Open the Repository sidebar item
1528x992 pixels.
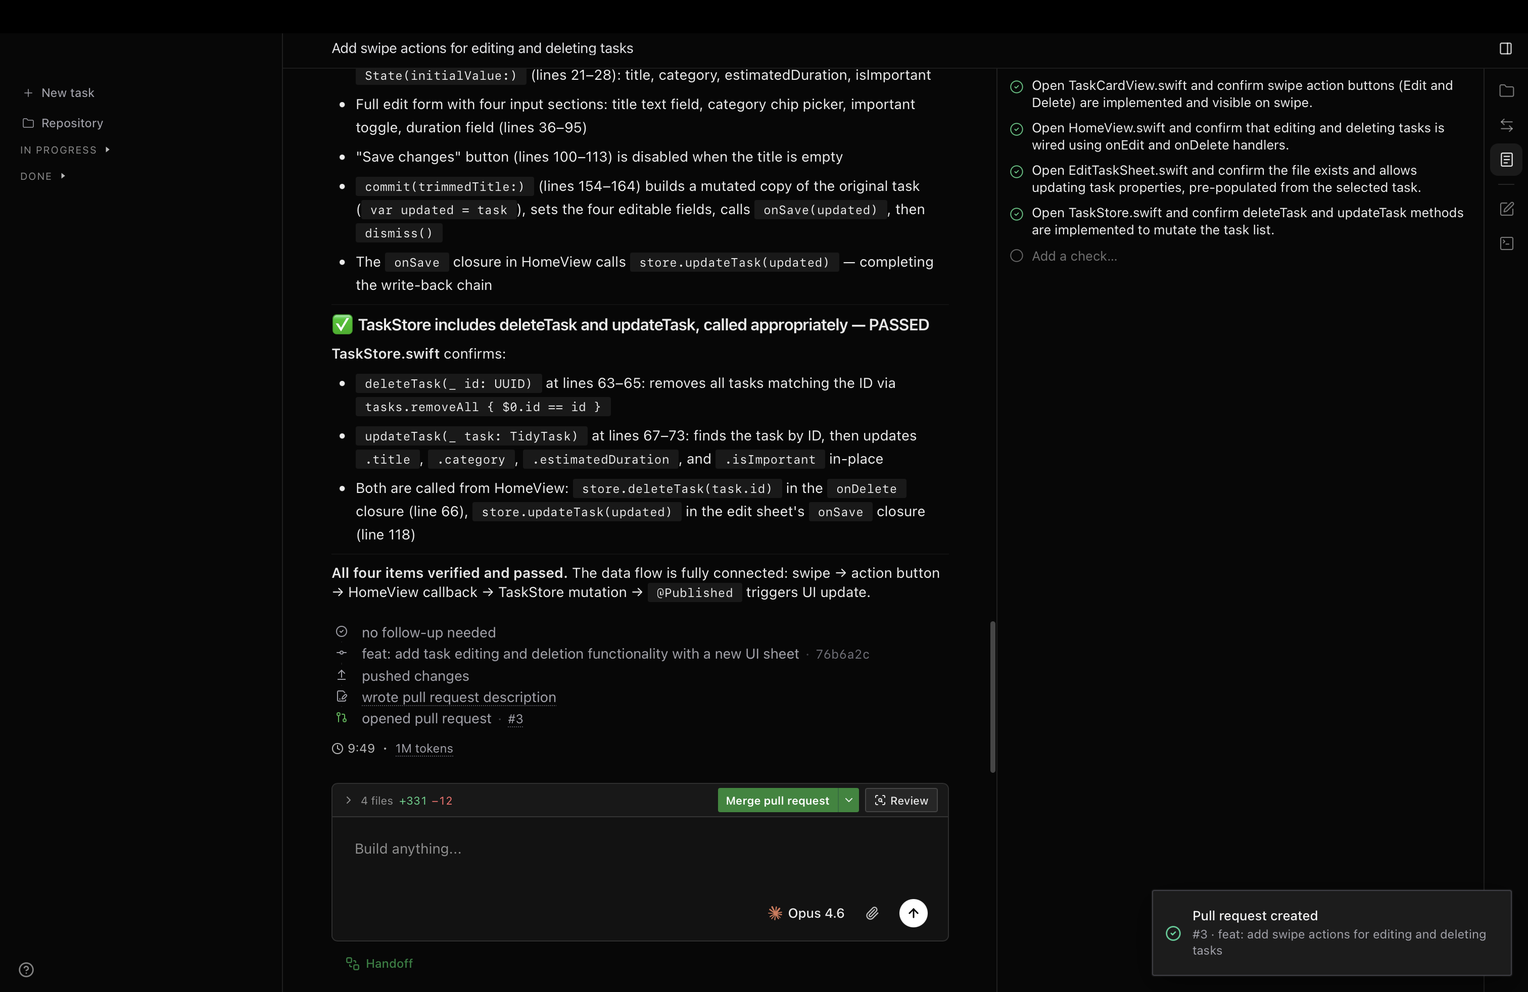point(63,123)
